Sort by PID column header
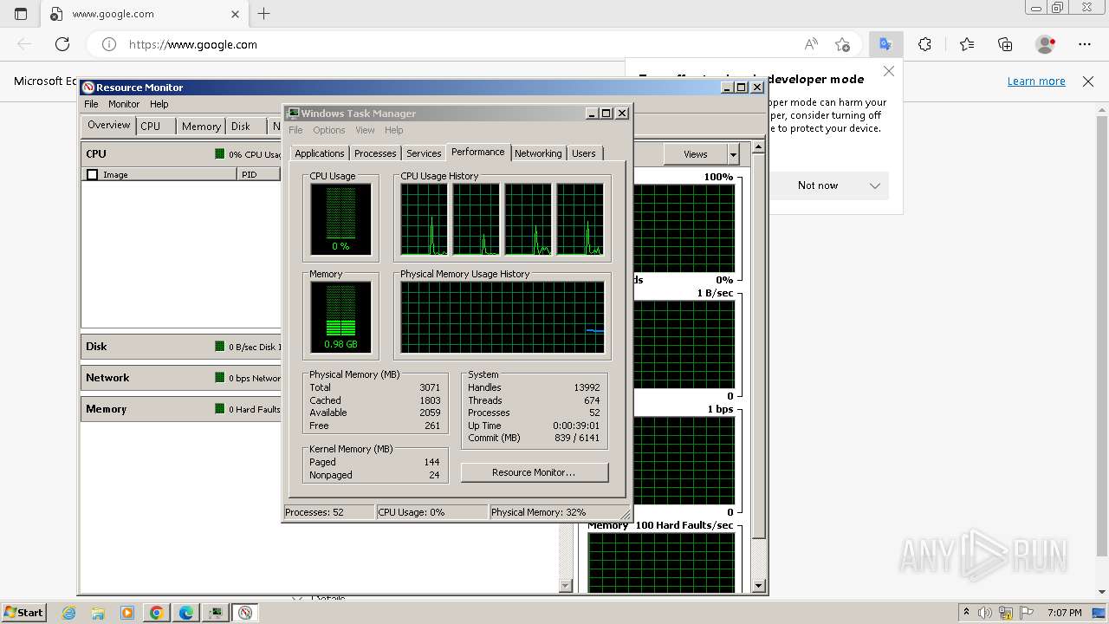The height and width of the screenshot is (624, 1109). tap(258, 175)
